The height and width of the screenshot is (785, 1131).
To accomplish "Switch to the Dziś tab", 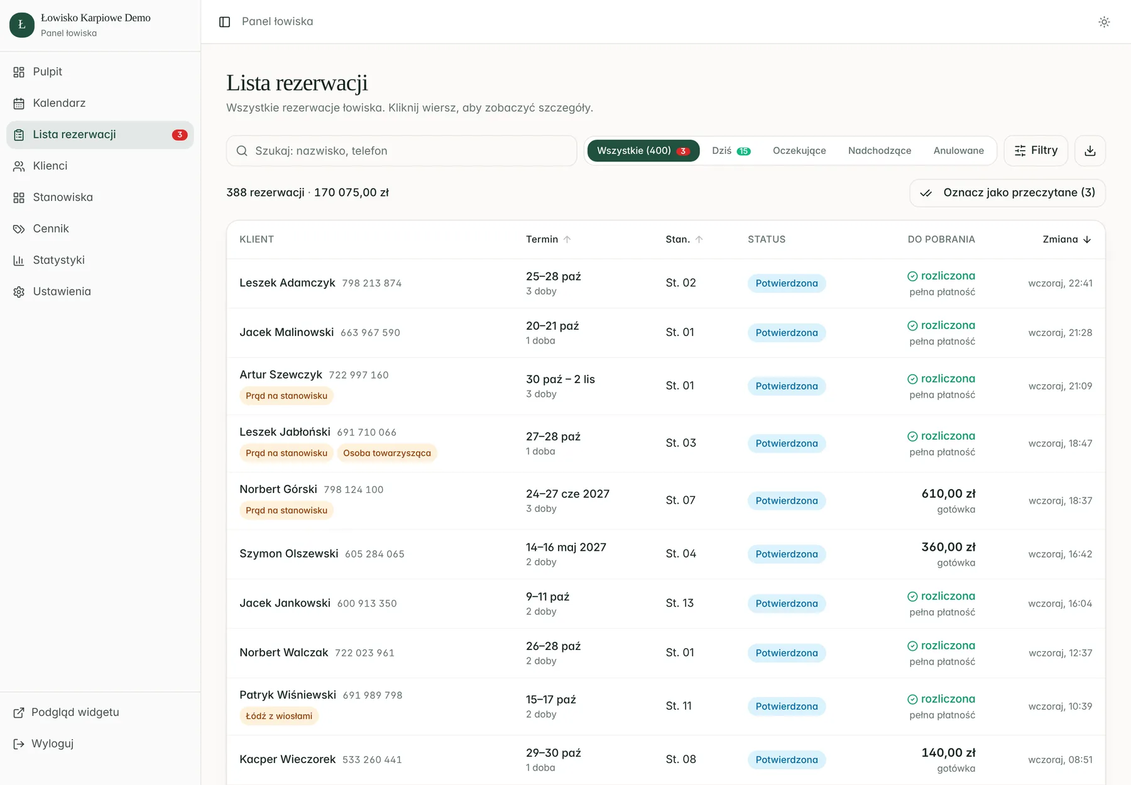I will point(731,151).
